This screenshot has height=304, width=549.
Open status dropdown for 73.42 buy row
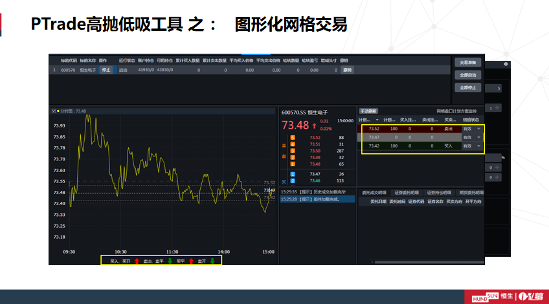point(479,146)
